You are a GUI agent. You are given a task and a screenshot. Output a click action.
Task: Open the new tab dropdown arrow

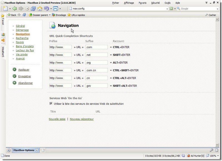10,9
